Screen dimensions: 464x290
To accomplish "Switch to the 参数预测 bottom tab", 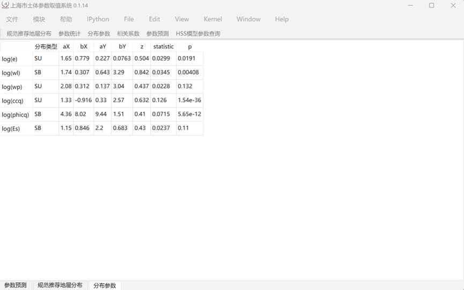I will point(15,285).
